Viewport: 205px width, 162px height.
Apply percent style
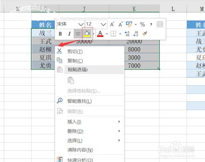click(142, 24)
